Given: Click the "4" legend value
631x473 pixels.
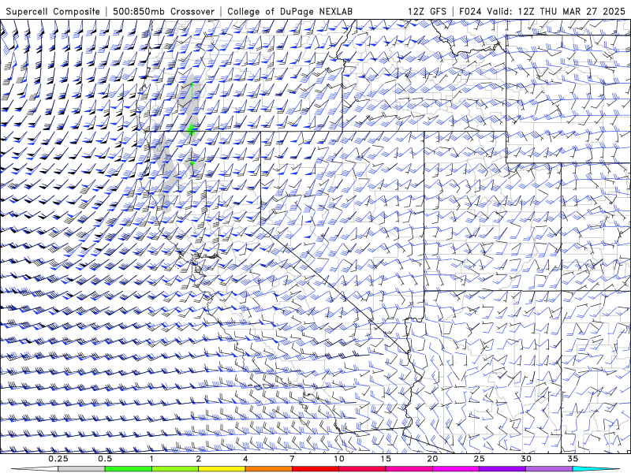Looking at the screenshot, I should (245, 459).
